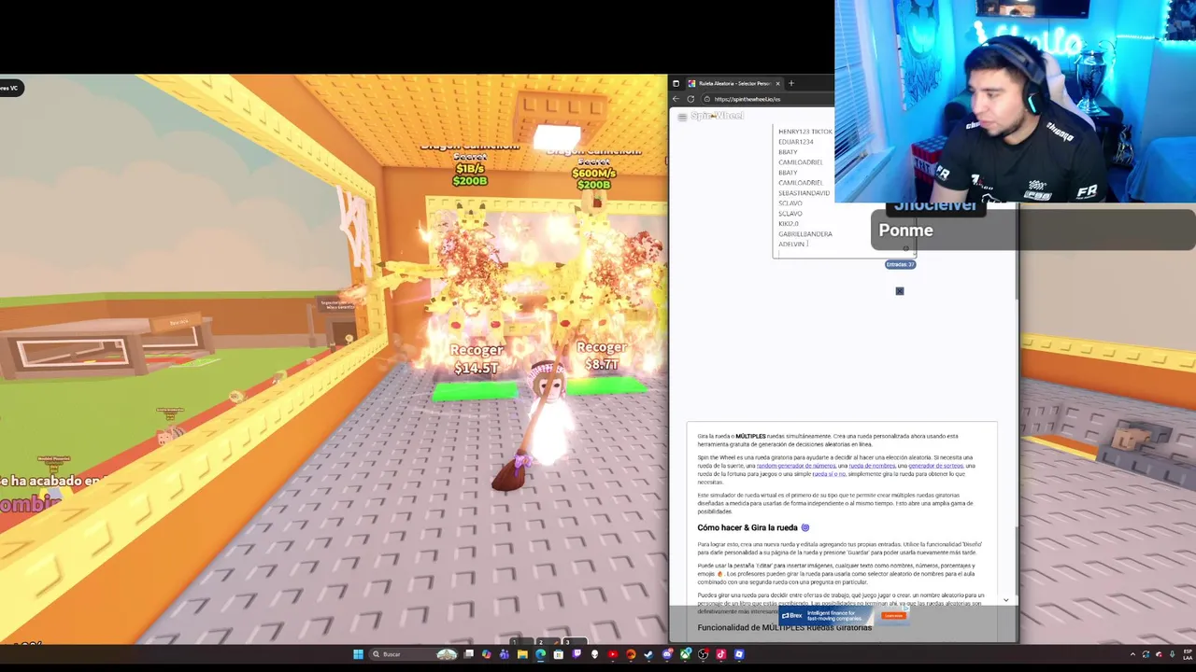Open the rueda sí o no link
1196x672 pixels.
click(829, 474)
